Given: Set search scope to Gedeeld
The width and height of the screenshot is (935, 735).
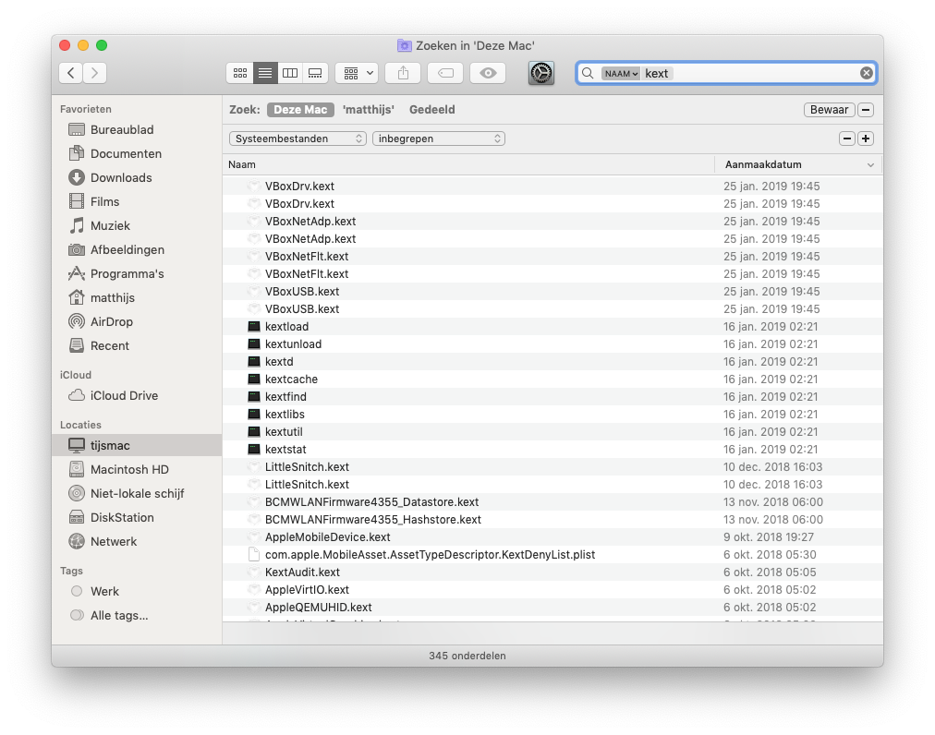Looking at the screenshot, I should (x=431, y=110).
